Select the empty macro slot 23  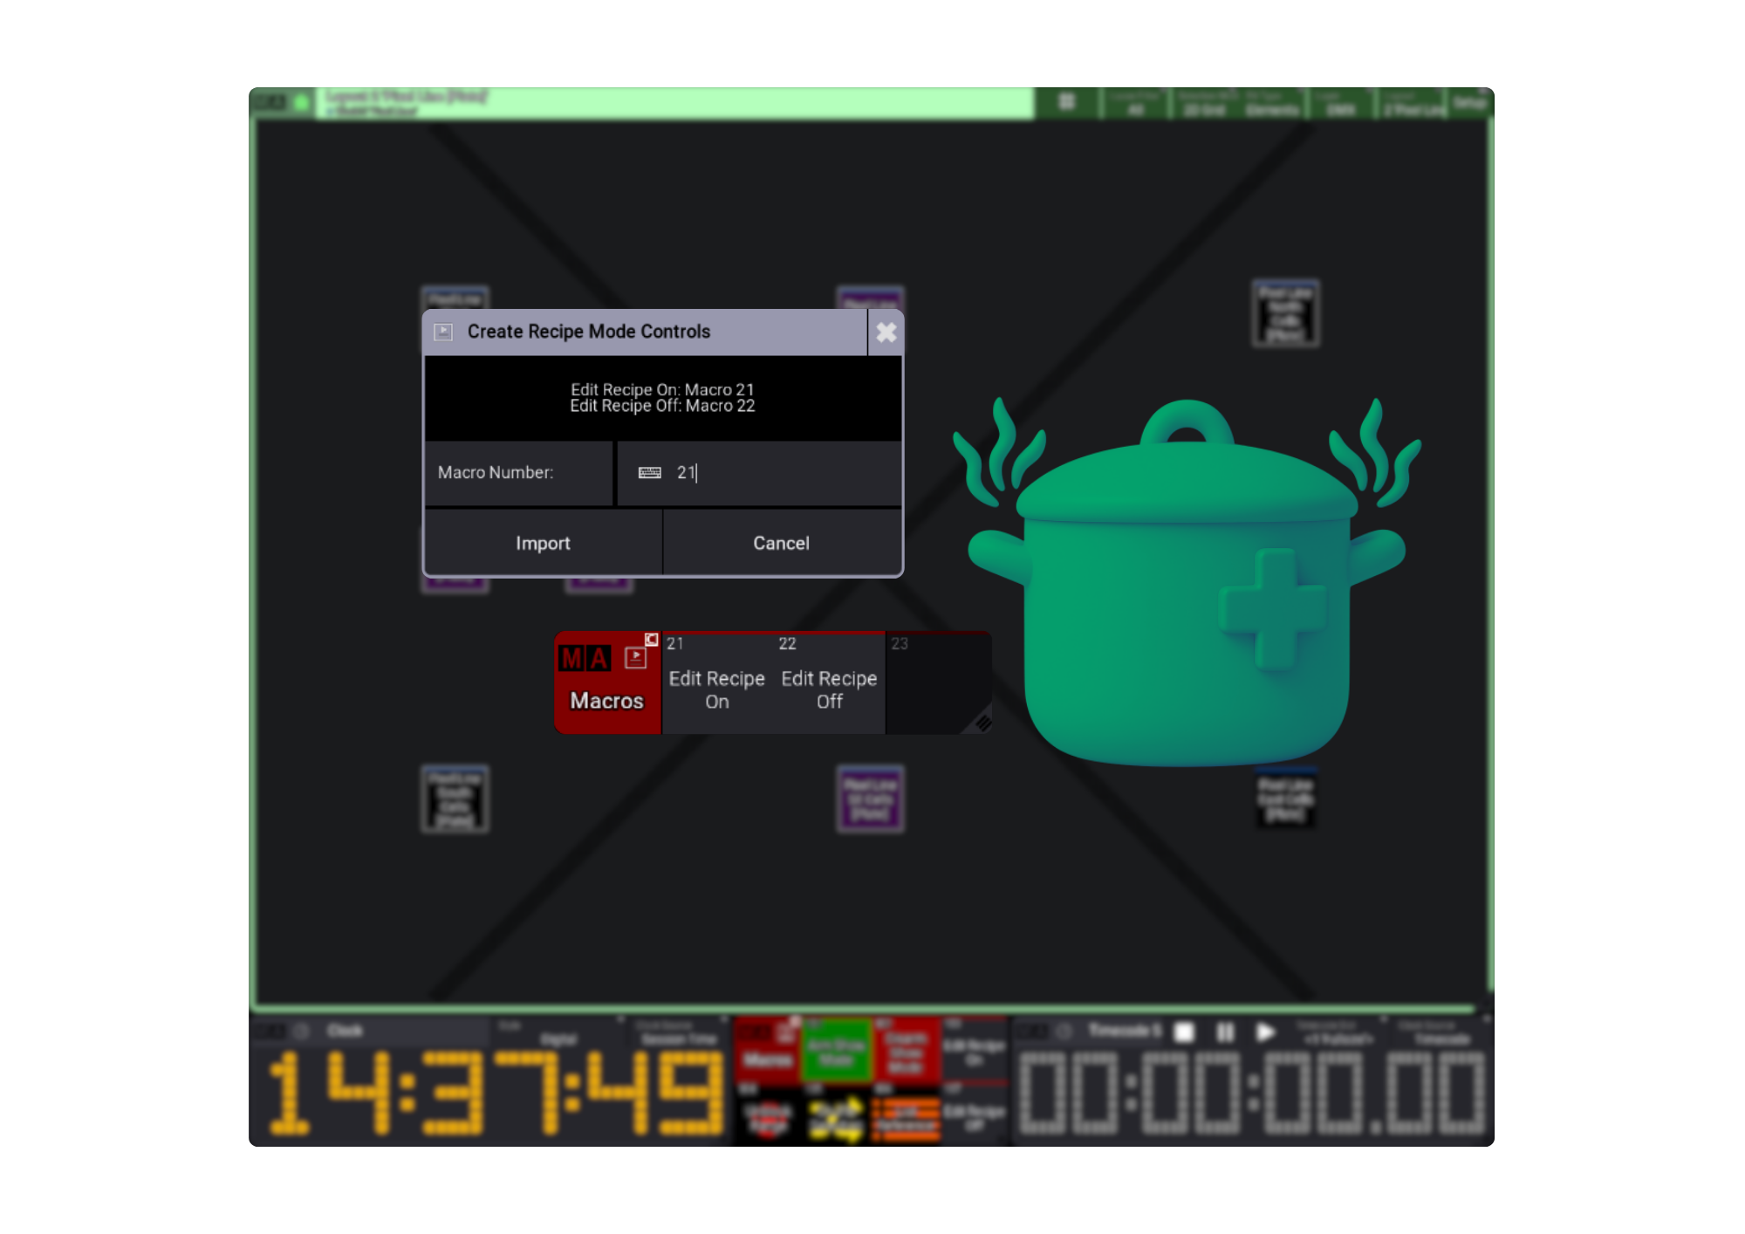[x=938, y=682]
